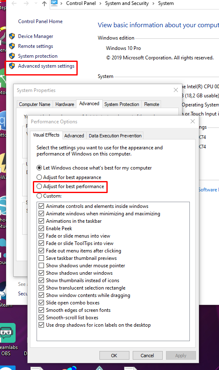
Task: Toggle Fade or slide menus into view
Action: (x=41, y=236)
